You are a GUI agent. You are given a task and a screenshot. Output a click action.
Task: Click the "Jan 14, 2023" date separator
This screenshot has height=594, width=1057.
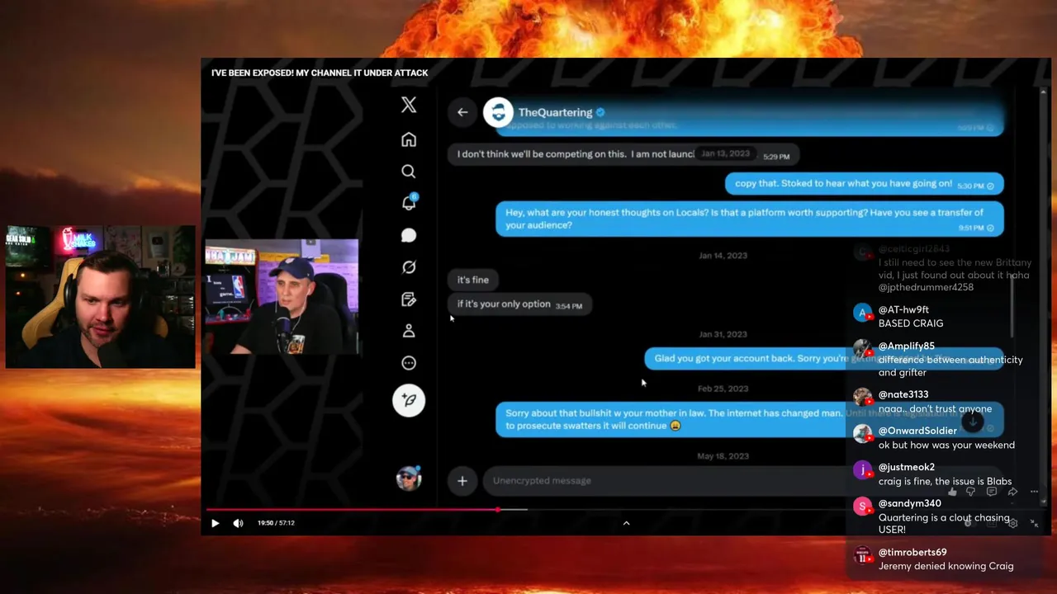[723, 256]
